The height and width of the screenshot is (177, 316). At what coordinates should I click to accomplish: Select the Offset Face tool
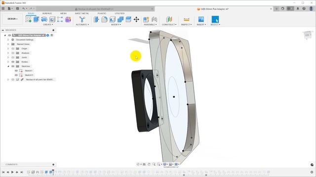click(x=128, y=20)
